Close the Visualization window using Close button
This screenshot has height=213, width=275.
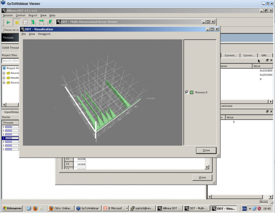pyautogui.click(x=206, y=150)
